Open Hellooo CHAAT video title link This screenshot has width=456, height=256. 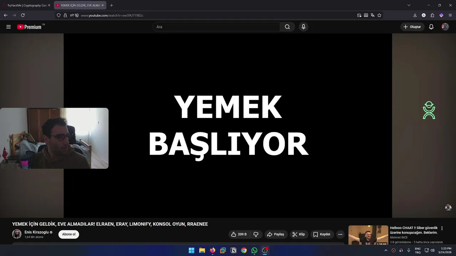click(414, 230)
